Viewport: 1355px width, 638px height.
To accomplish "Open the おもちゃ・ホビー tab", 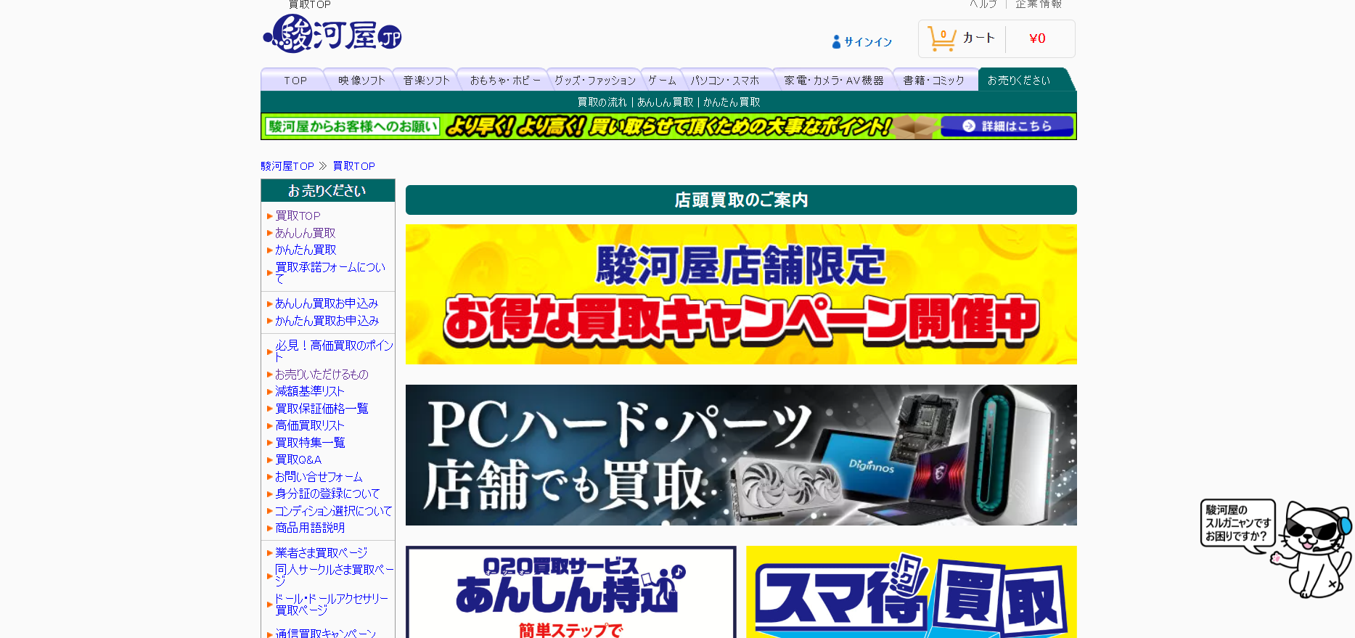I will [x=504, y=81].
